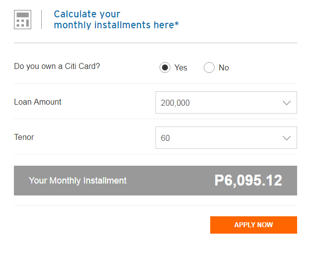Click the Loan Amount label
The image size is (316, 253).
tap(38, 102)
